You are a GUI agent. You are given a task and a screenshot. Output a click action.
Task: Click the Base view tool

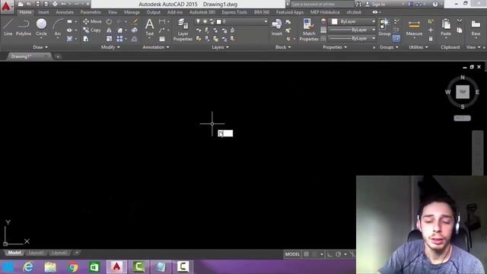click(476, 27)
